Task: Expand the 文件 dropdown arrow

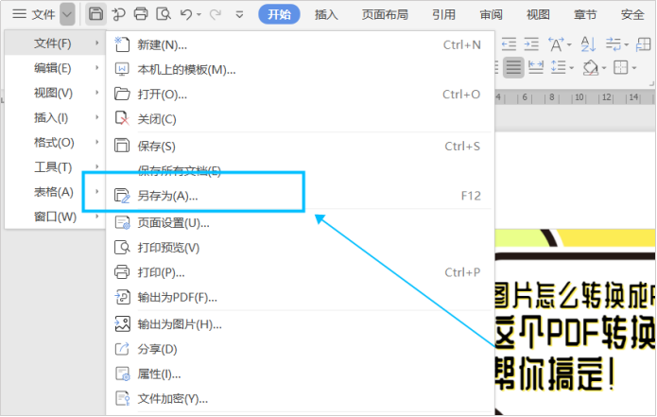Action: (x=67, y=14)
